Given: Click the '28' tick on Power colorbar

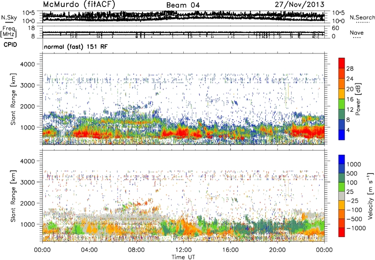Looking at the screenshot, I should click(x=350, y=69).
